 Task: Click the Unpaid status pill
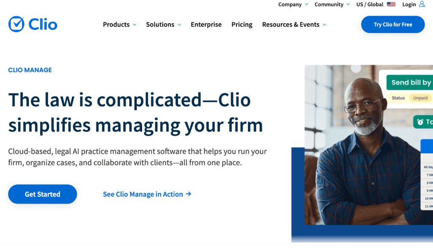(x=420, y=97)
